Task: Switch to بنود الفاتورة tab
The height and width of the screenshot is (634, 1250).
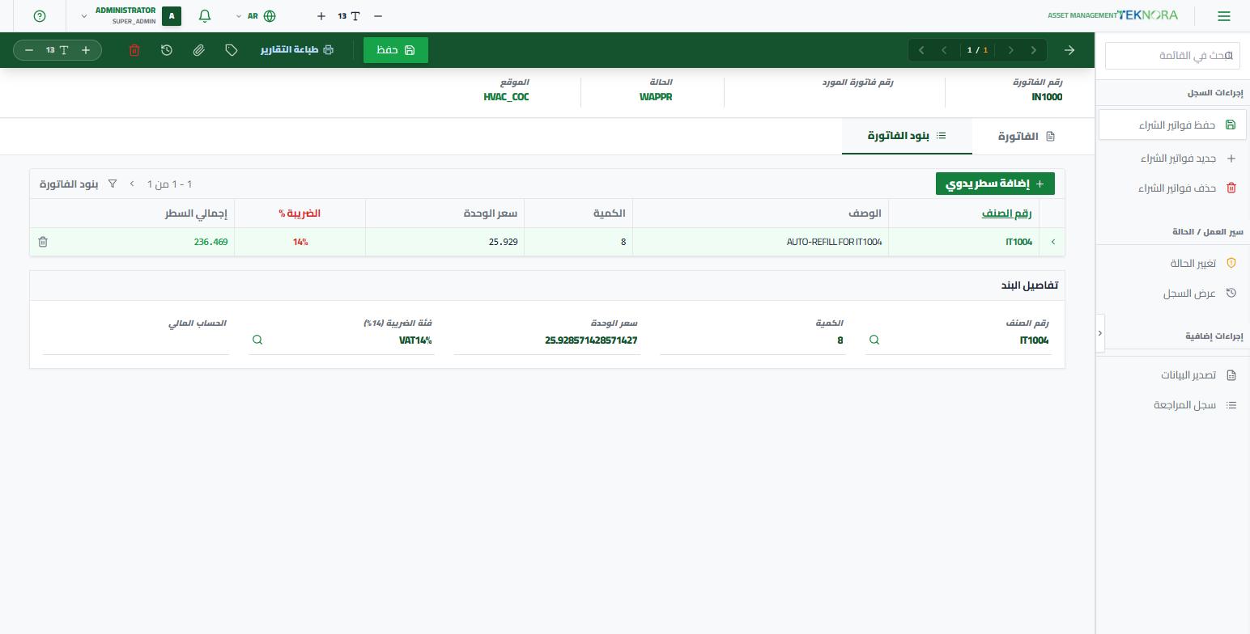Action: point(907,136)
